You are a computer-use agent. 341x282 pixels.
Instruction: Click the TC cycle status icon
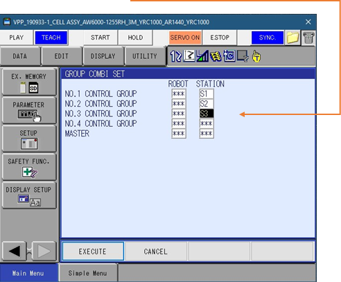229,56
